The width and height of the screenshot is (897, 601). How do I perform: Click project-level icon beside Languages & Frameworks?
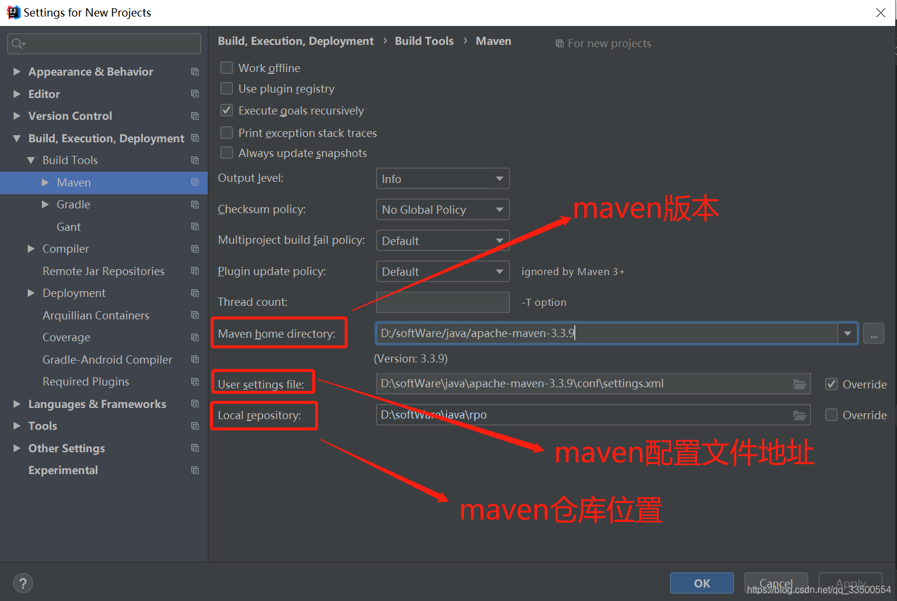click(x=195, y=404)
